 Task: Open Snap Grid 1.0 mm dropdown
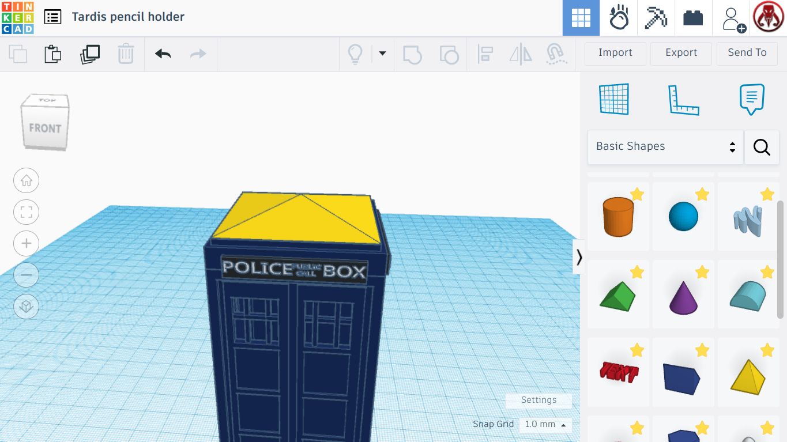click(545, 425)
